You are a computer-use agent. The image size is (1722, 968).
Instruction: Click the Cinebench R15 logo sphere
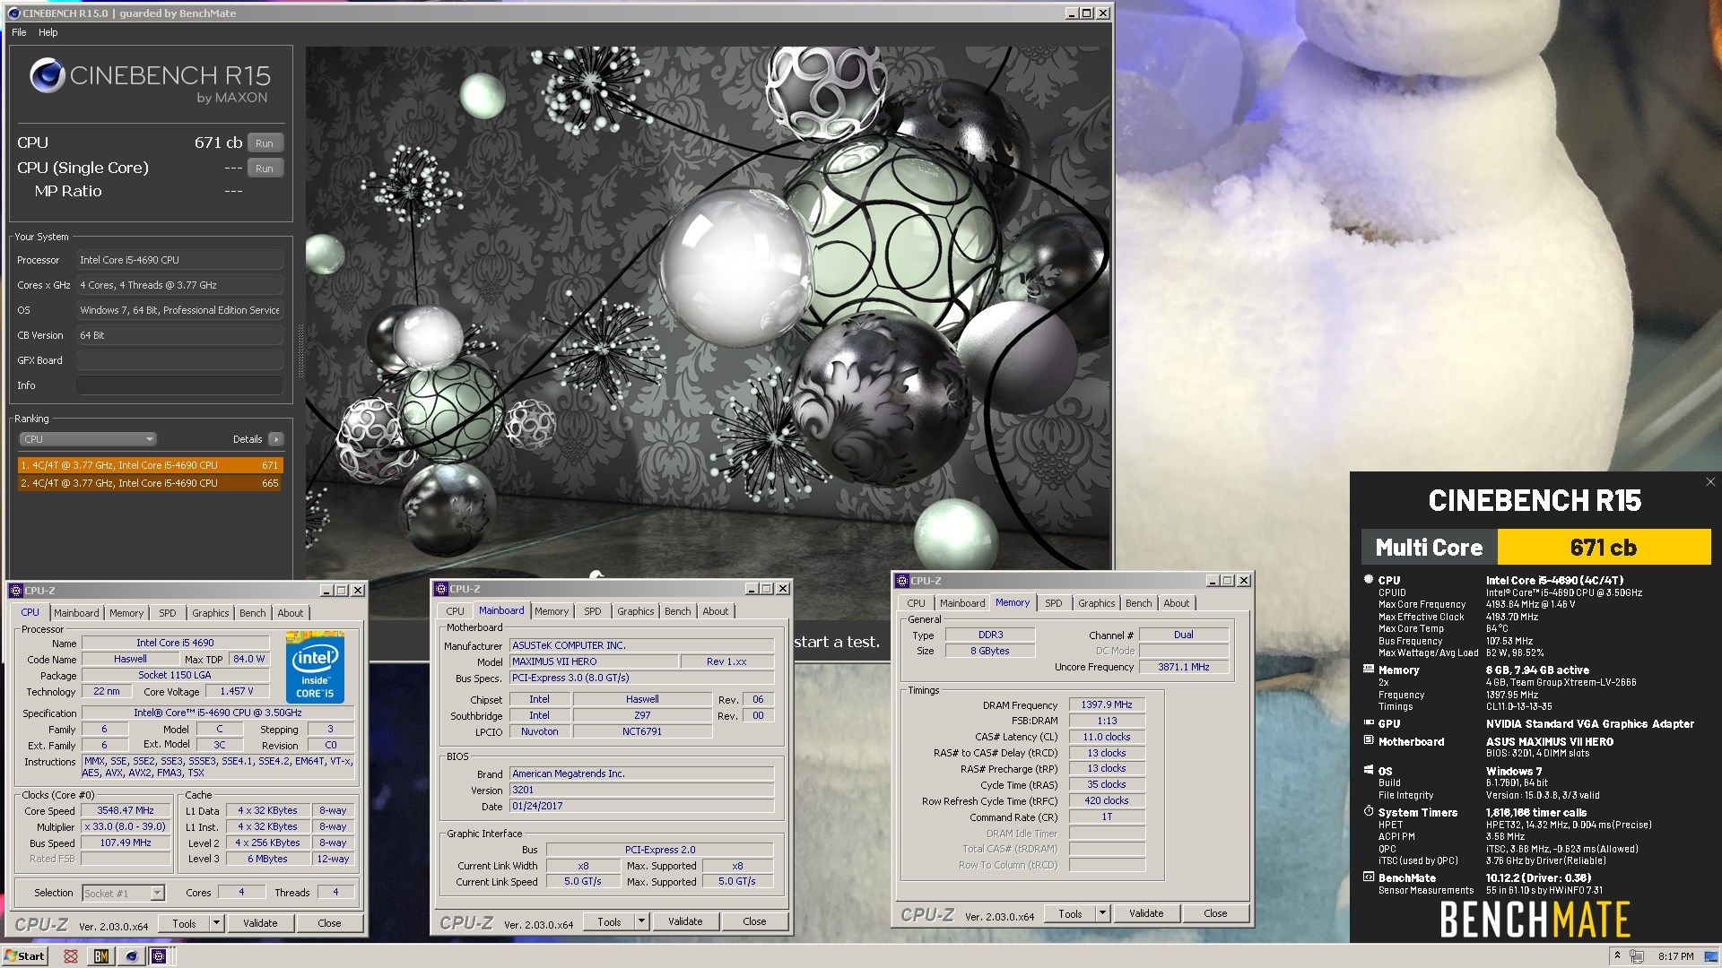tap(47, 76)
